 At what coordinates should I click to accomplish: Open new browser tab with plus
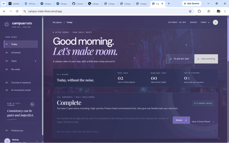[169, 4]
